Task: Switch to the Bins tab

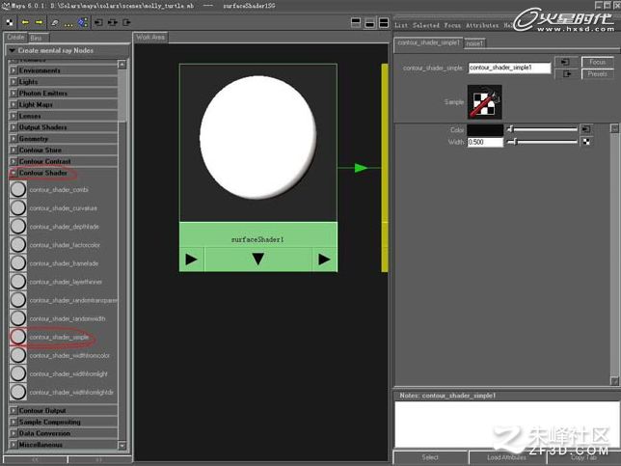Action: (37, 38)
